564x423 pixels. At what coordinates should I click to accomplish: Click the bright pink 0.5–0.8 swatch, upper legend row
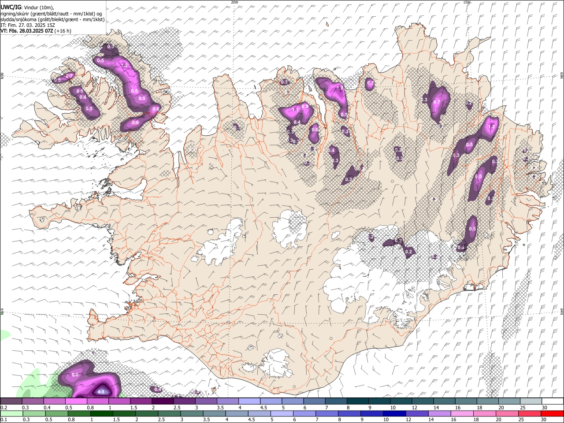tap(76, 401)
